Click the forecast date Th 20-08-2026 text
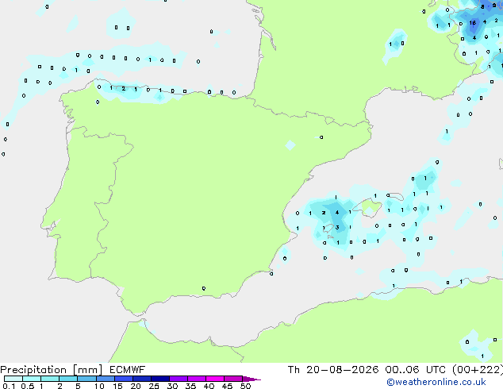This screenshot has width=503, height=389. (333, 370)
